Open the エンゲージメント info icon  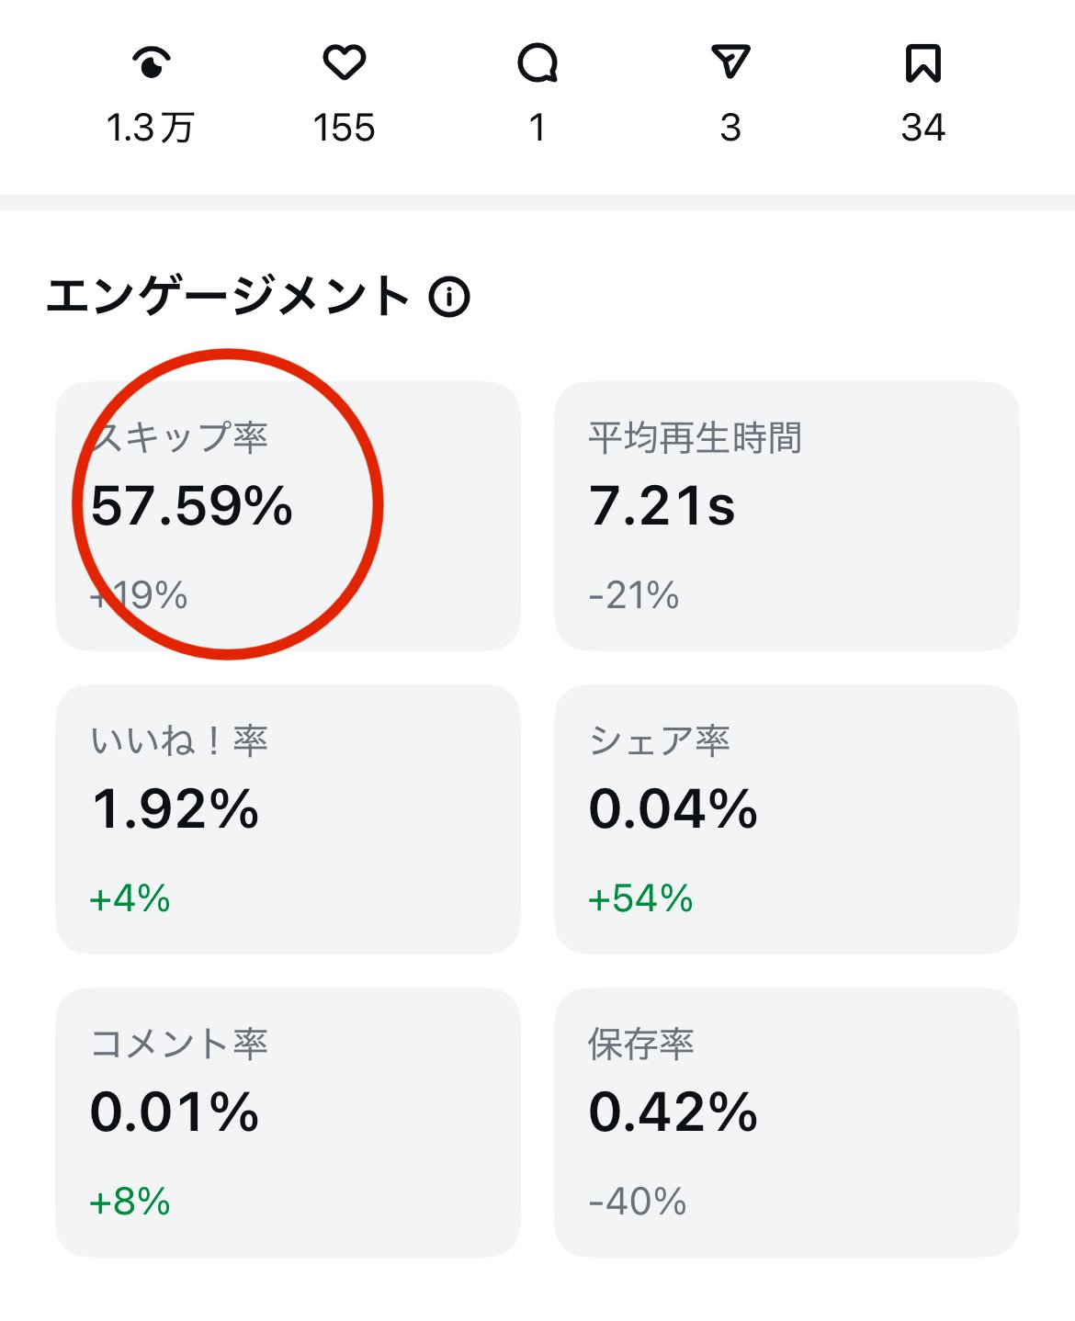pos(449,297)
